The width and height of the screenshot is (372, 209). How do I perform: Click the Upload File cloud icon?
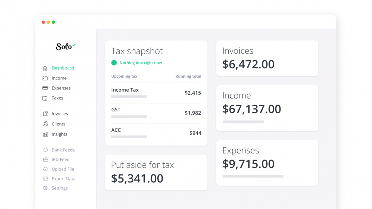[x=45, y=169]
